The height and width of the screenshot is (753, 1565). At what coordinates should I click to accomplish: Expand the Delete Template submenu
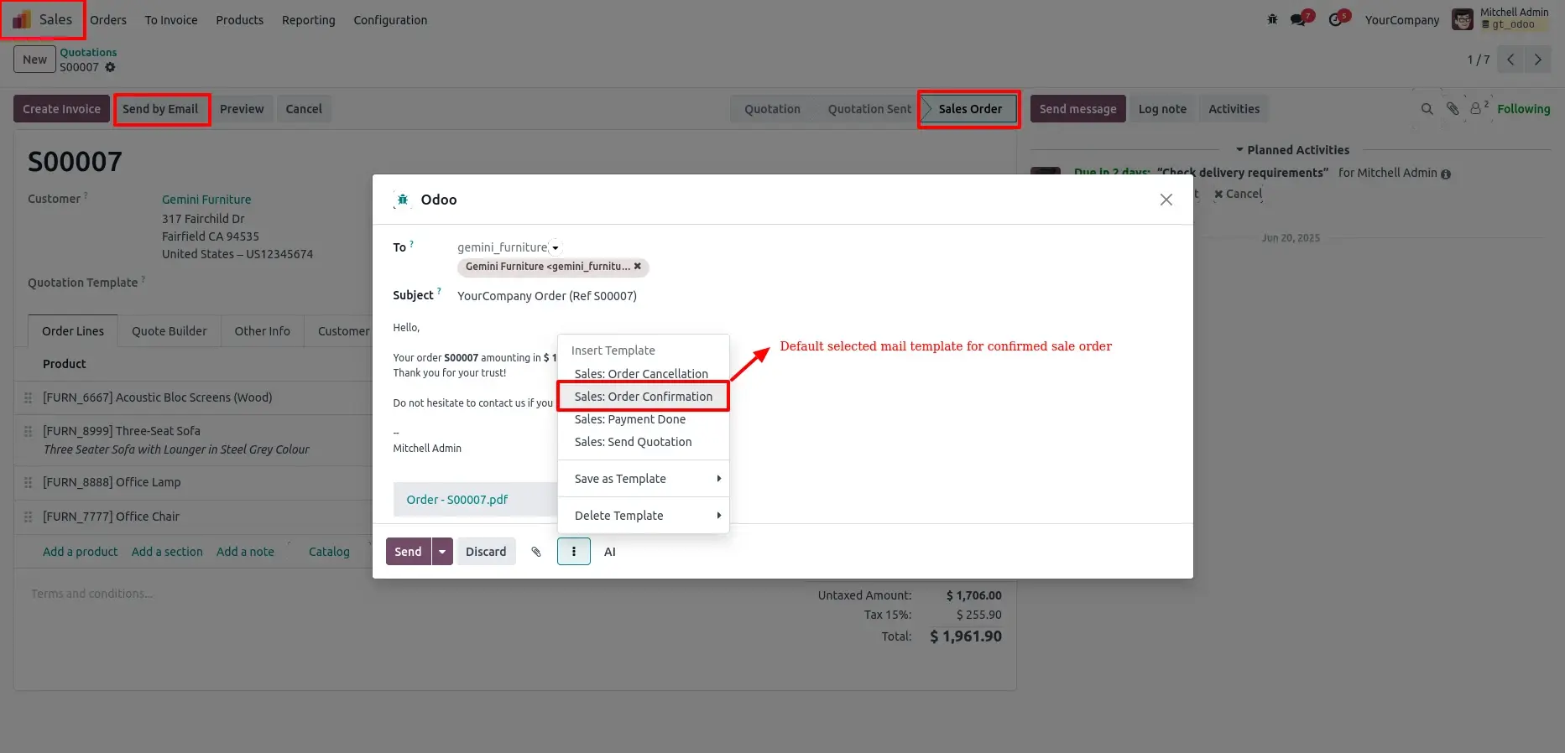tap(644, 516)
